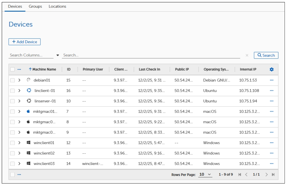Open row actions menu for winclient02
This screenshot has width=286, height=185.
tap(271, 153)
